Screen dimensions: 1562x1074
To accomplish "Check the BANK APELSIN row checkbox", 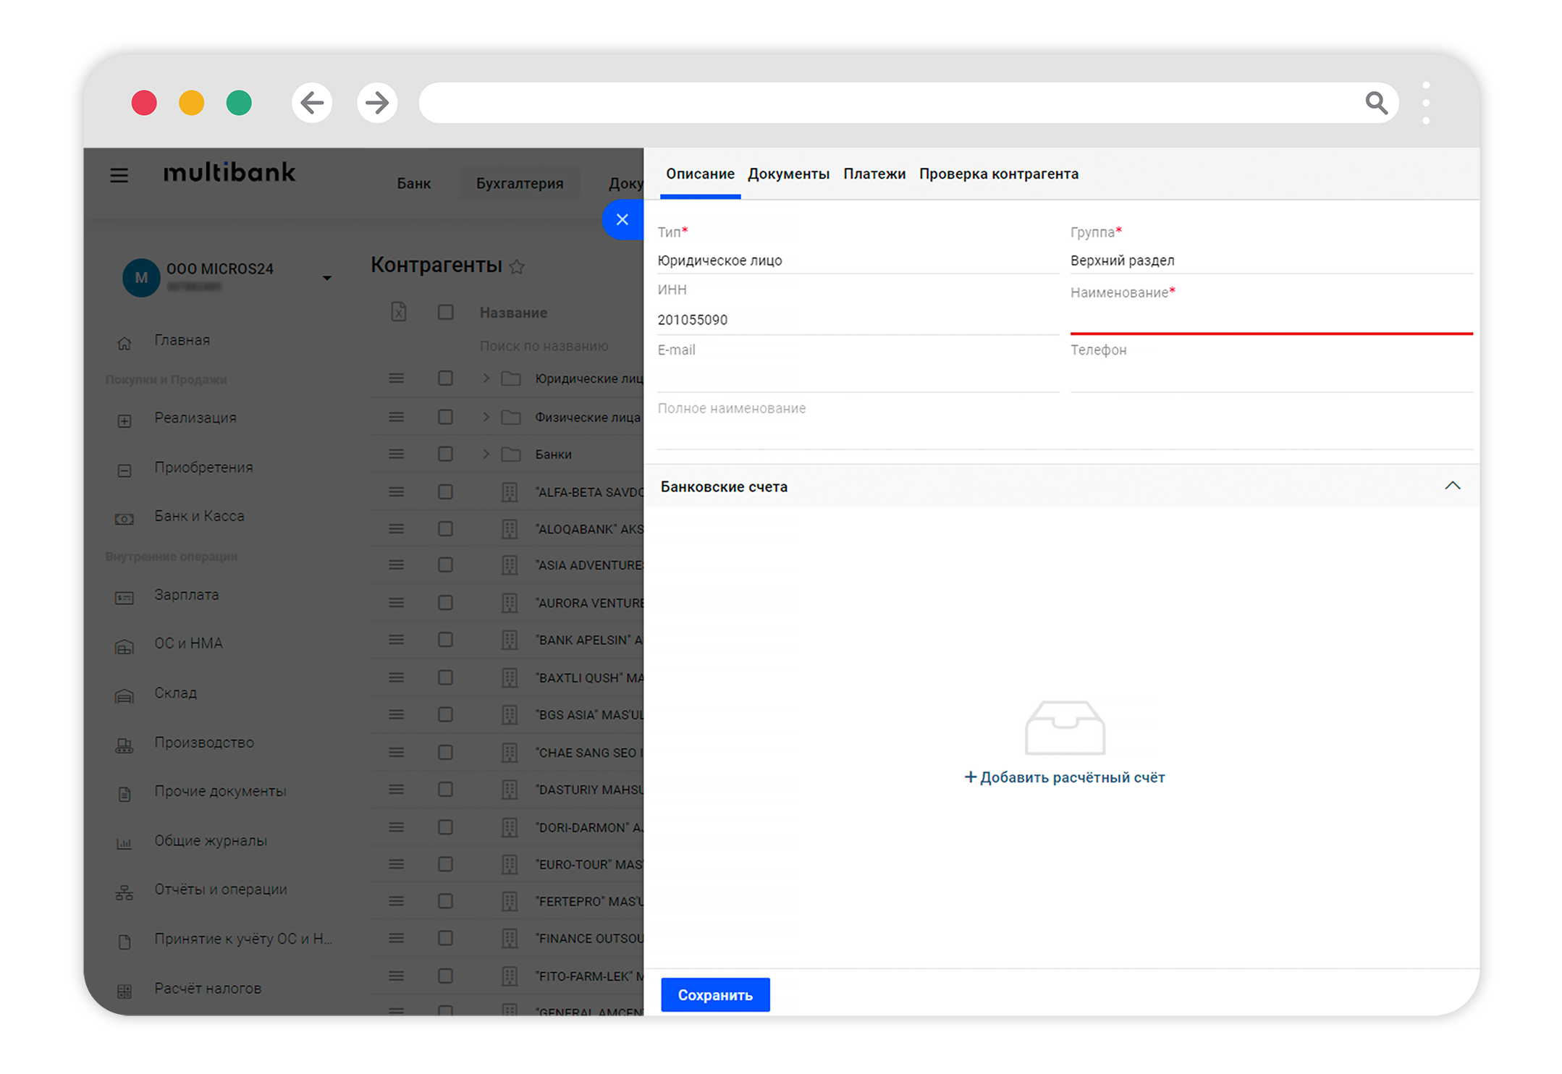I will (x=446, y=640).
